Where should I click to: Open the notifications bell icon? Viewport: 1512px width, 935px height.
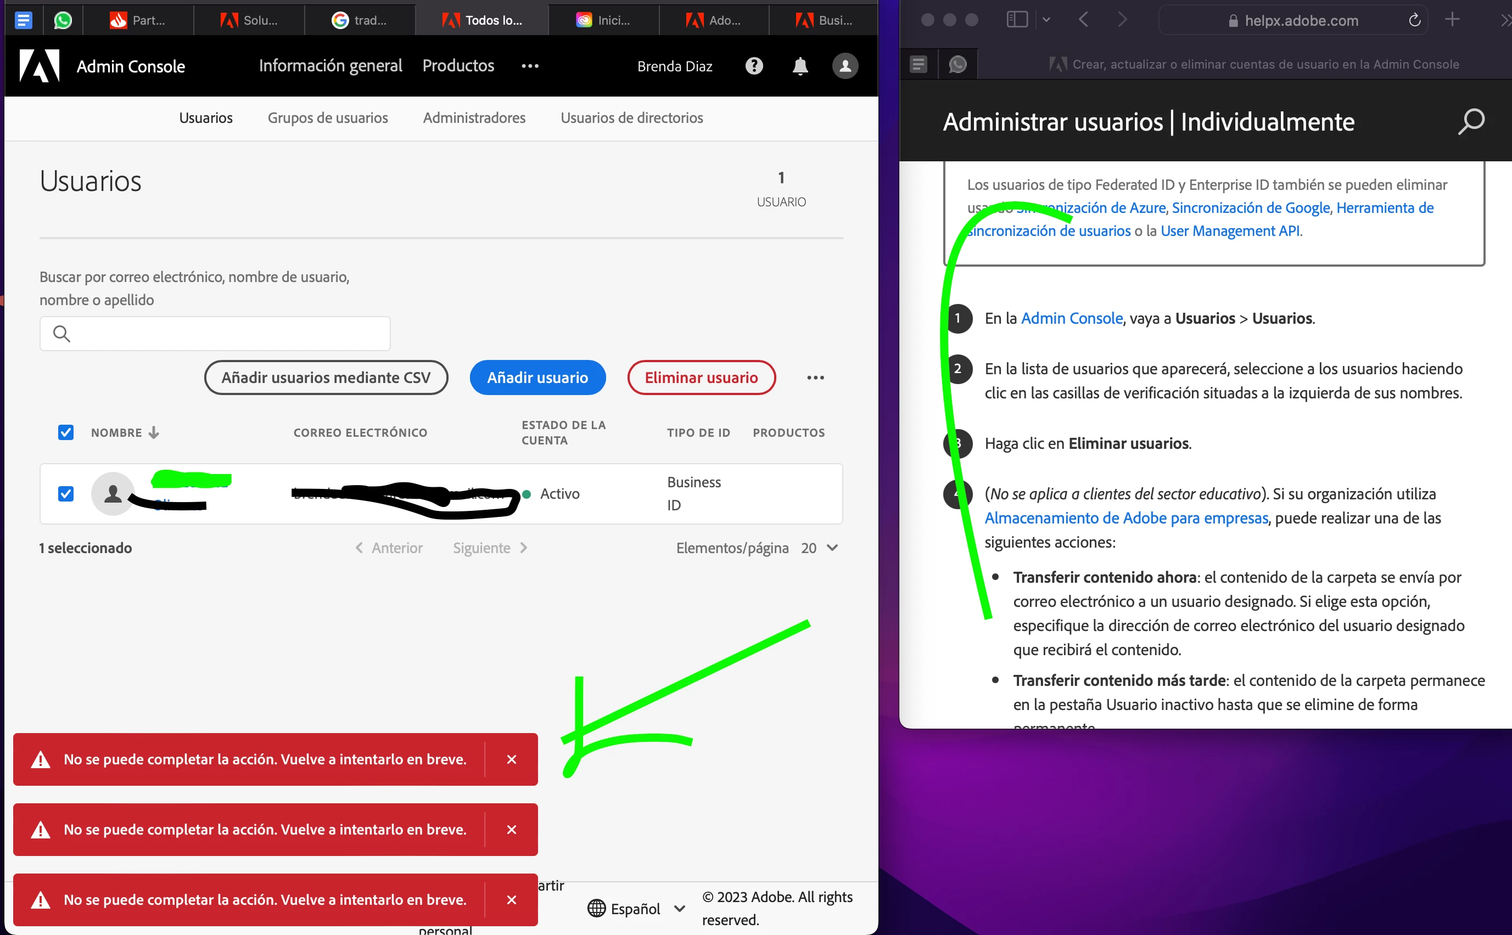click(x=800, y=65)
